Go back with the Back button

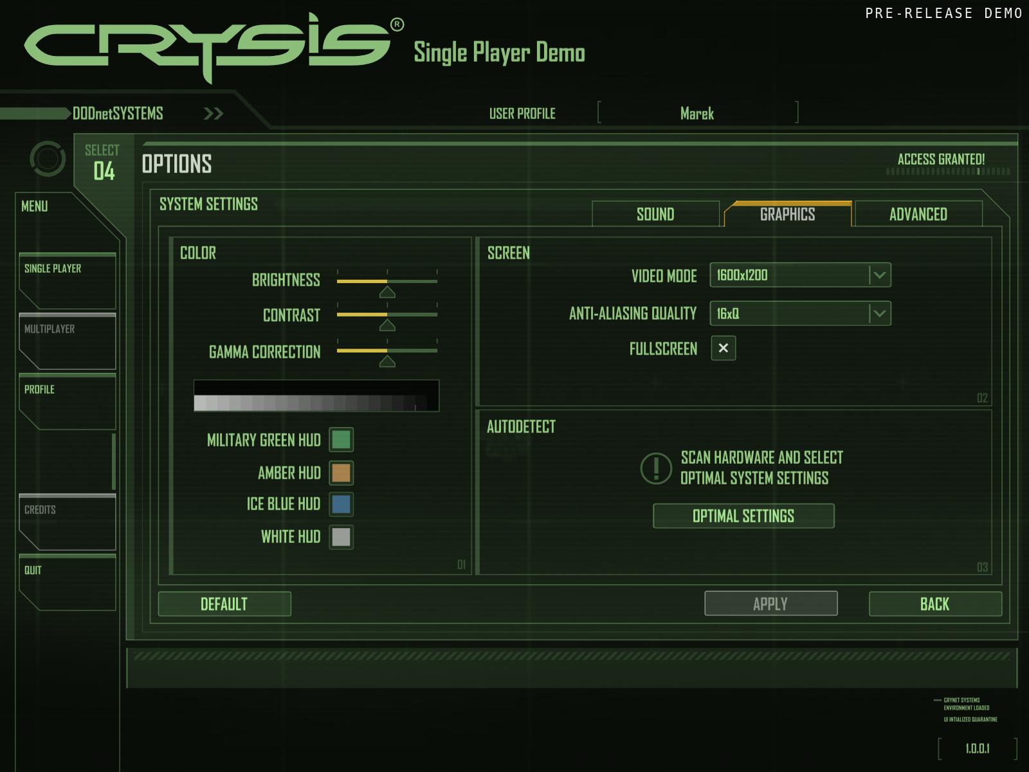click(x=935, y=604)
